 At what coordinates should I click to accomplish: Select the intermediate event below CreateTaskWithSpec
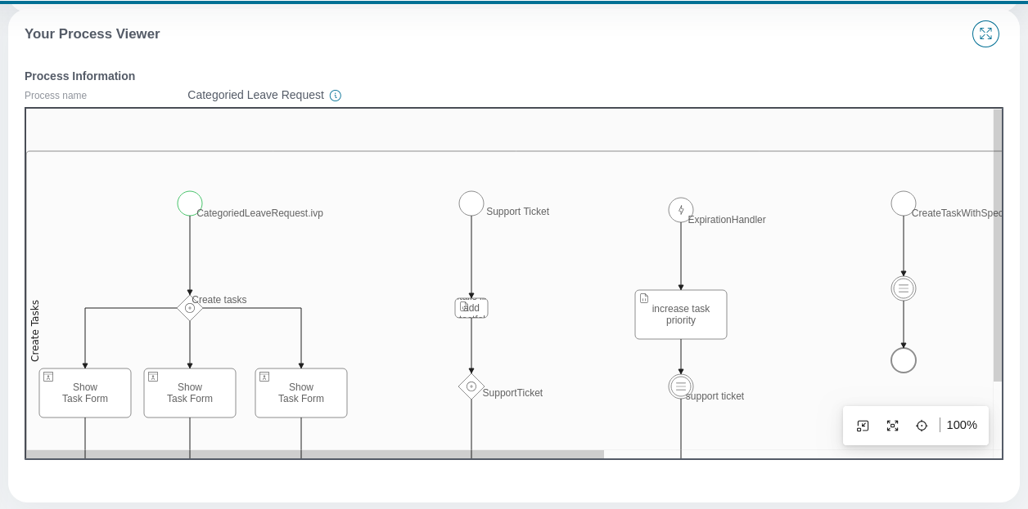pyautogui.click(x=904, y=288)
